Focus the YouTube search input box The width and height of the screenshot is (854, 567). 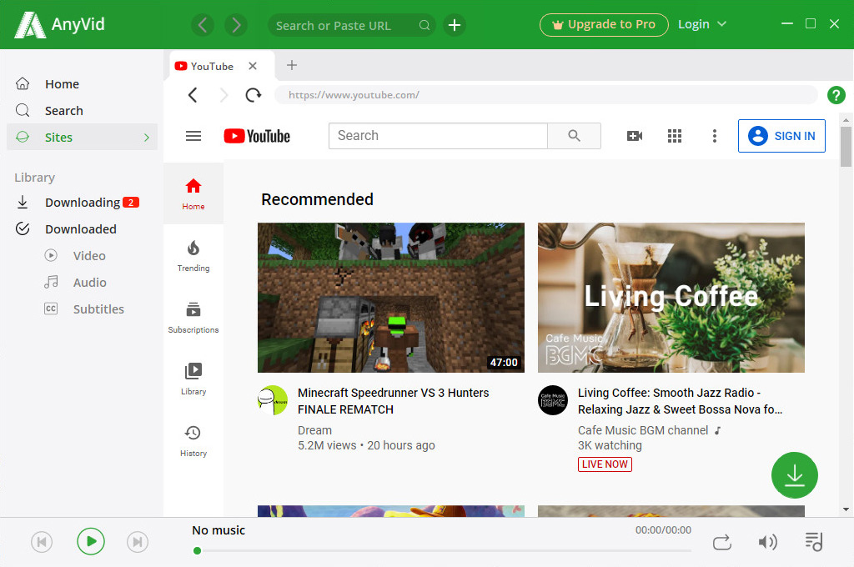pyautogui.click(x=438, y=136)
